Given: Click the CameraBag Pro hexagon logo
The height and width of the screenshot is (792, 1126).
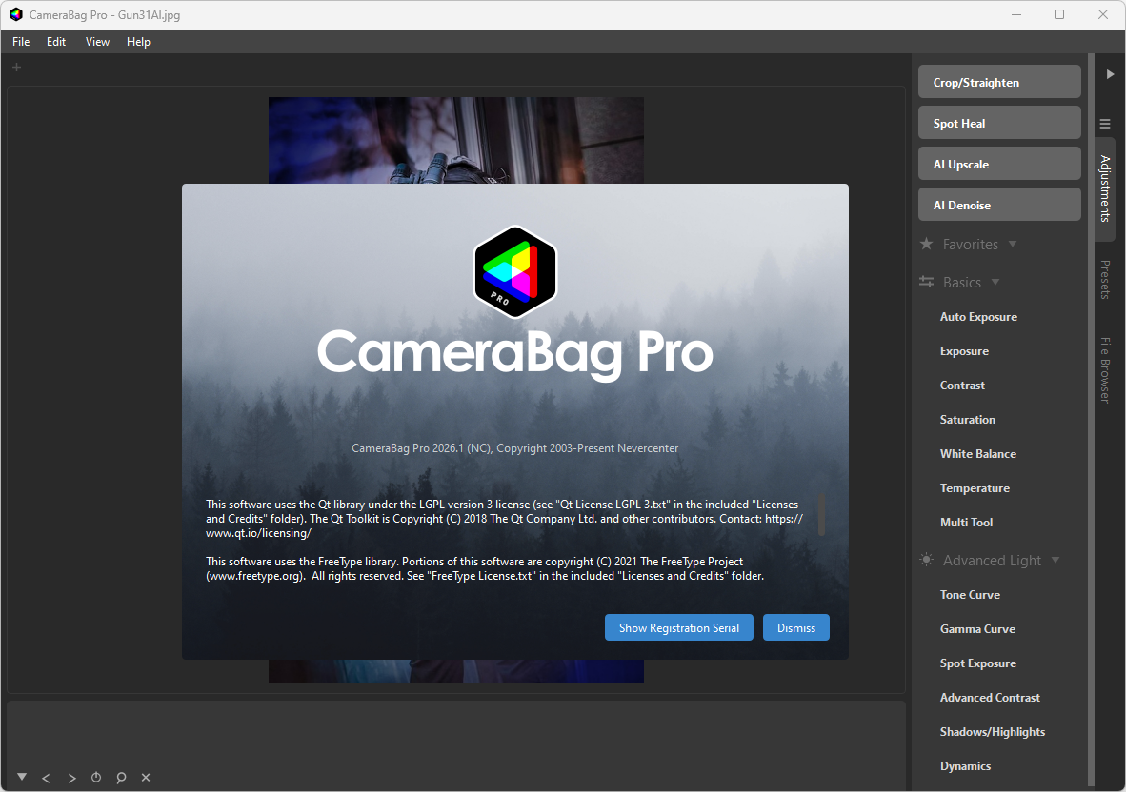Looking at the screenshot, I should click(x=514, y=272).
